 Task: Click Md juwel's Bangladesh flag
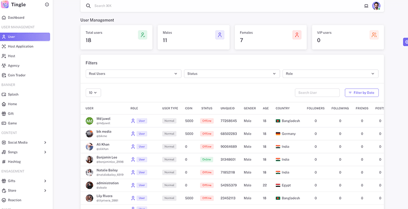point(278,121)
